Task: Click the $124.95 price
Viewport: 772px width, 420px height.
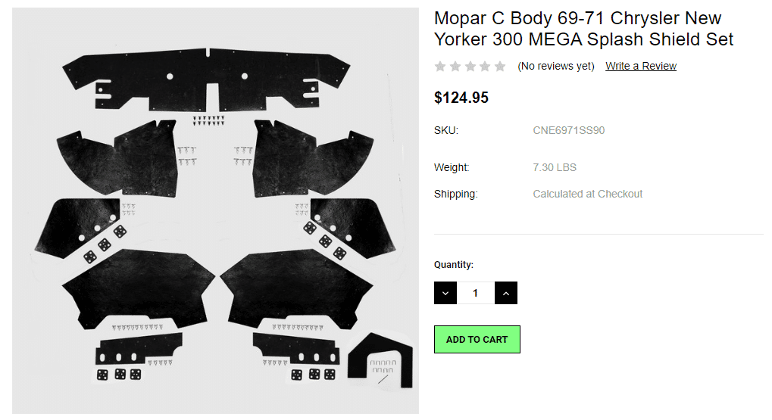Action: pos(461,98)
